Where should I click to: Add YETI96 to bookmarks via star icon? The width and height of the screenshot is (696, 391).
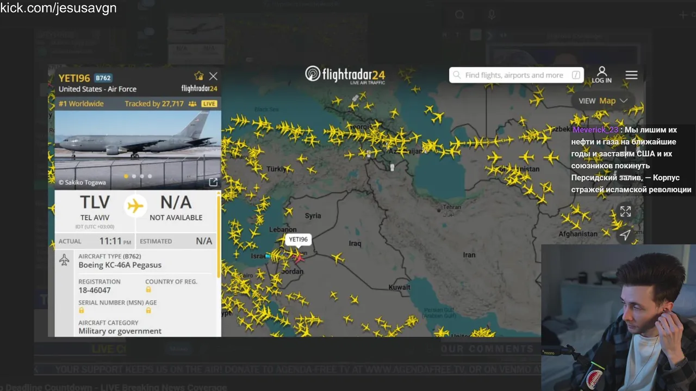[x=199, y=76]
